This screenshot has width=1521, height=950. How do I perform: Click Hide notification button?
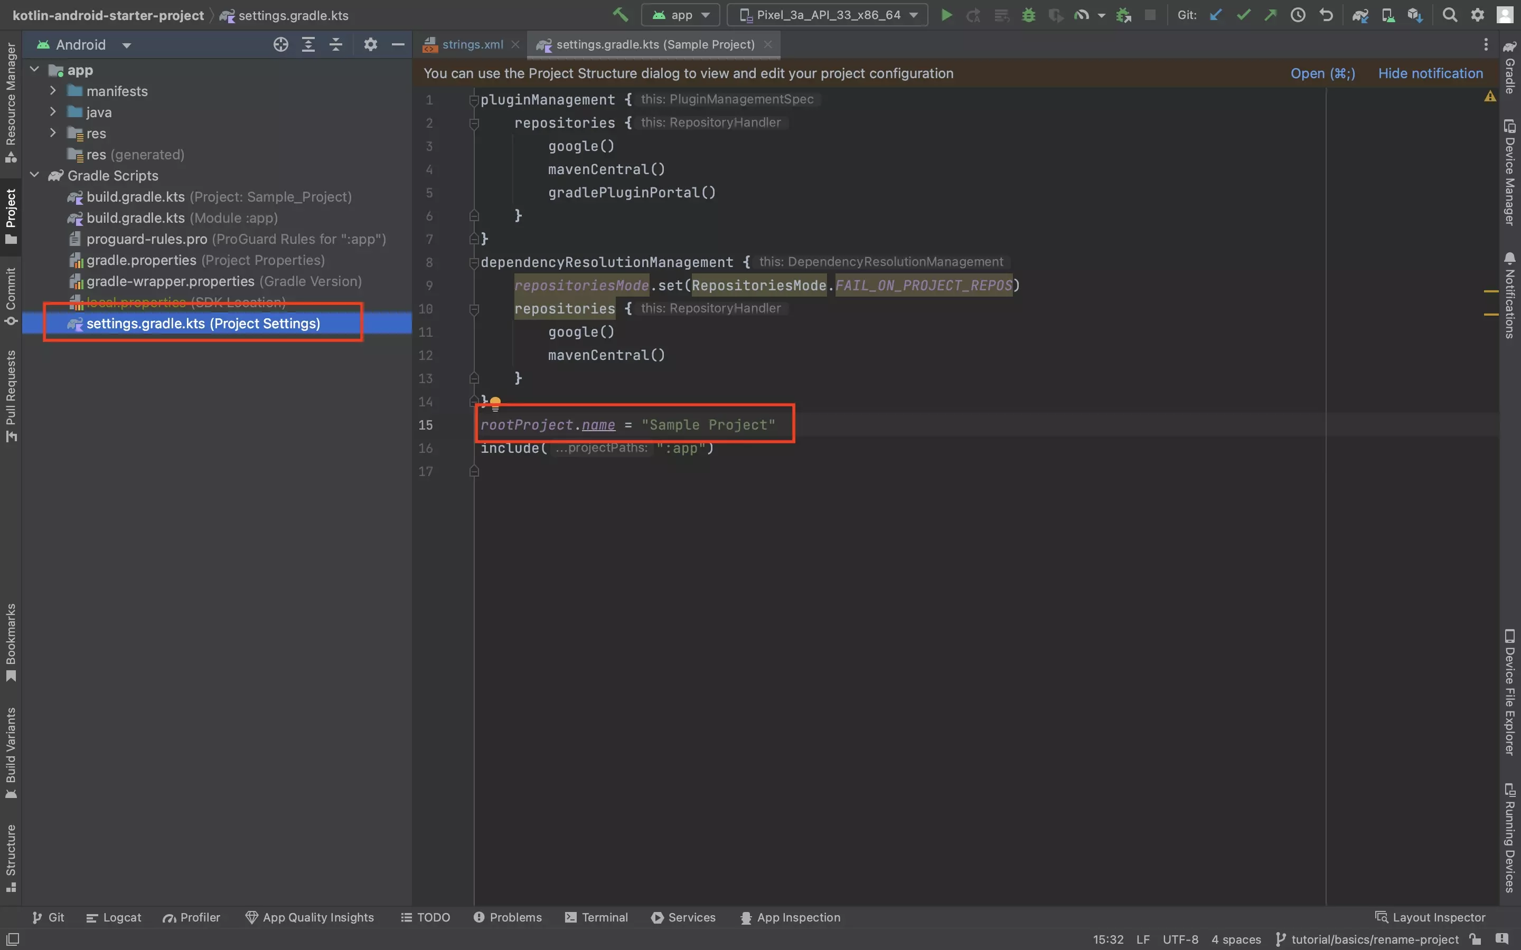(x=1430, y=73)
